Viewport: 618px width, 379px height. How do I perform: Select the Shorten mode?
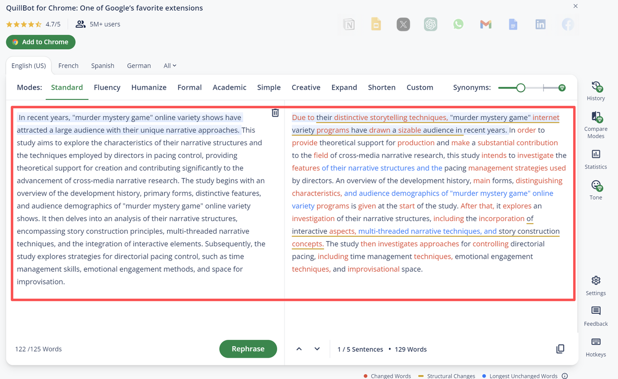coord(381,87)
